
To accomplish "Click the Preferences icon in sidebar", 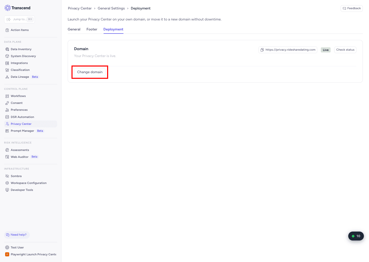I will pyautogui.click(x=7, y=110).
